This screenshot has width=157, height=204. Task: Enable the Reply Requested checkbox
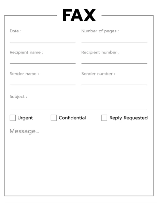(x=104, y=118)
